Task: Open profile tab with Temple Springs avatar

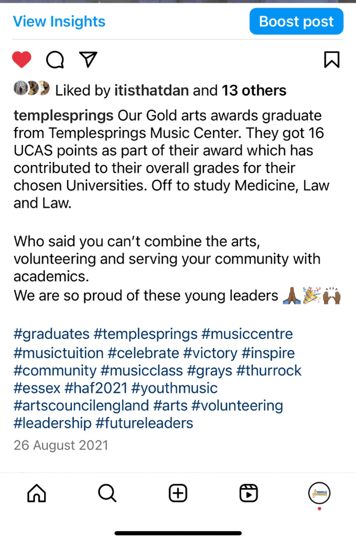Action: pos(319,494)
